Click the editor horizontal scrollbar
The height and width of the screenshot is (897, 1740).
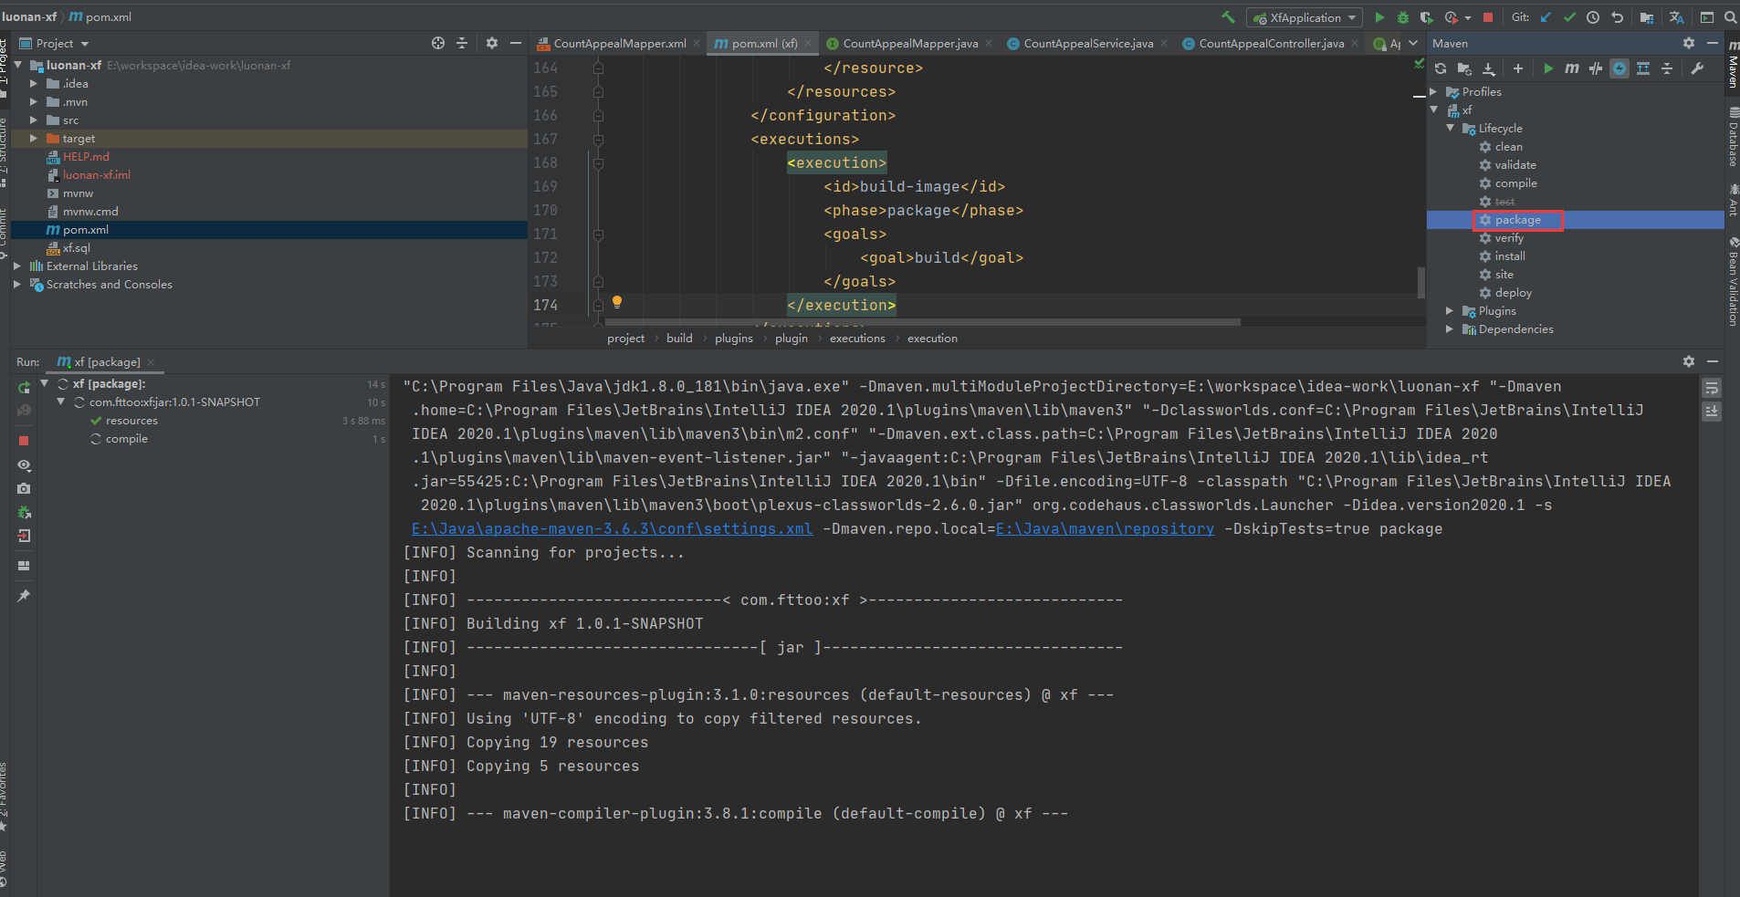coord(922,322)
